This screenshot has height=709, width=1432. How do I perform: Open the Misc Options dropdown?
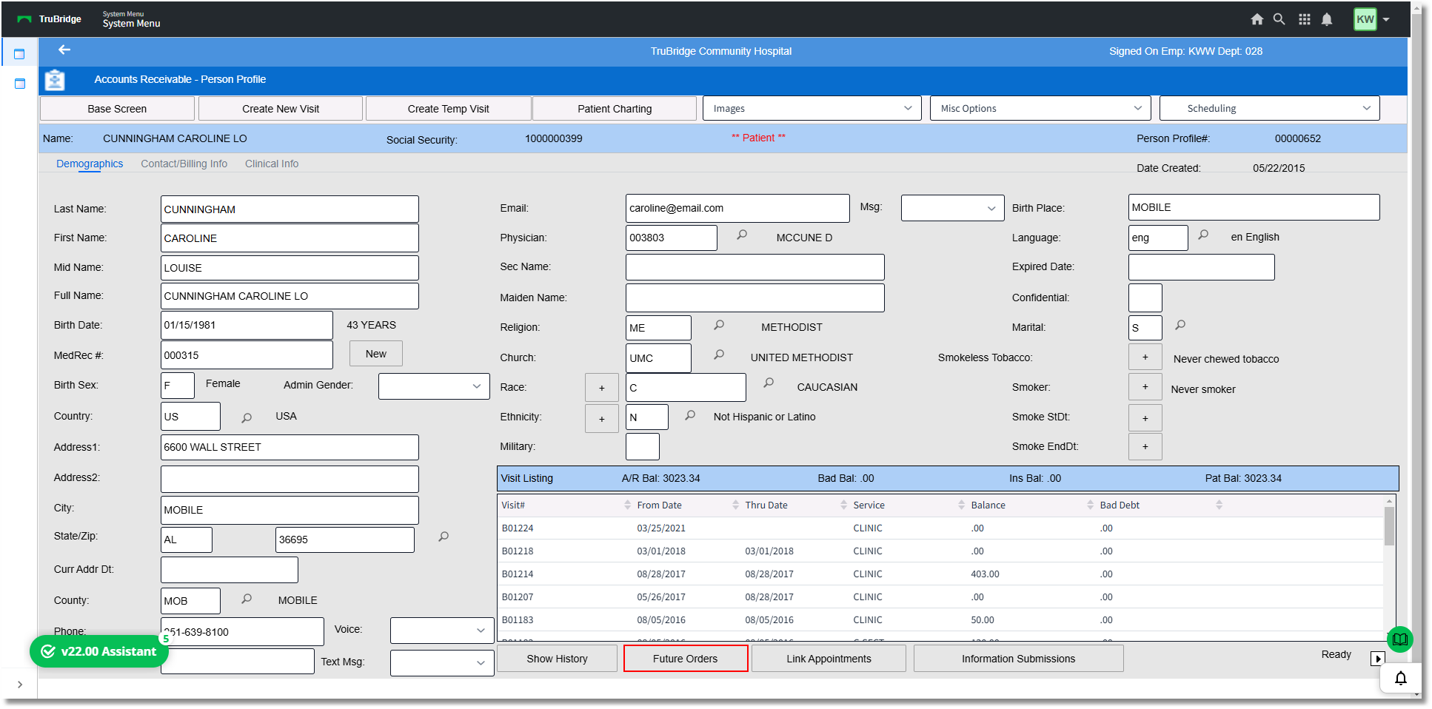point(1040,108)
